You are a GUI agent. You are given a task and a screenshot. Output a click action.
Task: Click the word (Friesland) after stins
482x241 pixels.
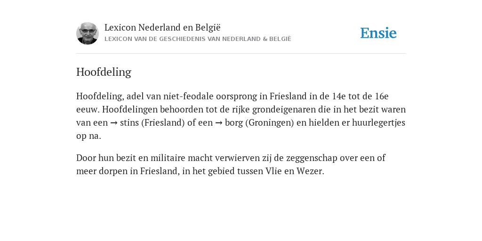click(x=163, y=123)
